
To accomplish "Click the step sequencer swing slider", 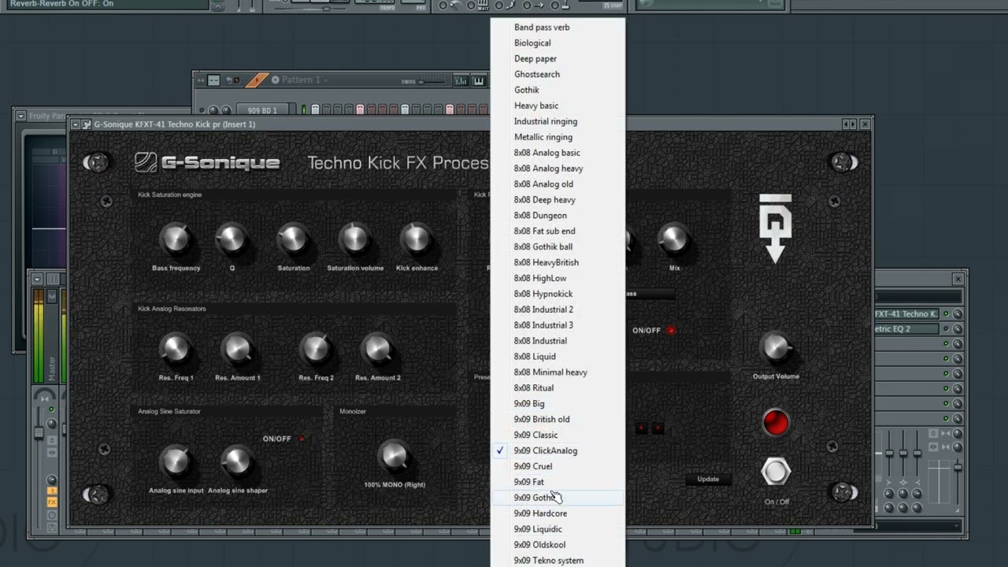I will [x=431, y=81].
